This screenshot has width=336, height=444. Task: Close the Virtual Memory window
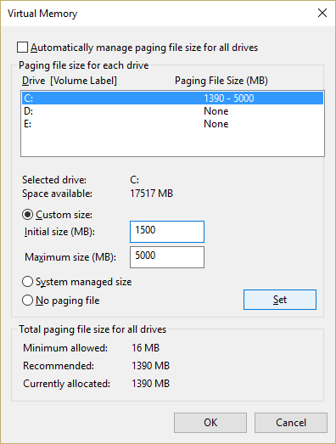pos(322,13)
